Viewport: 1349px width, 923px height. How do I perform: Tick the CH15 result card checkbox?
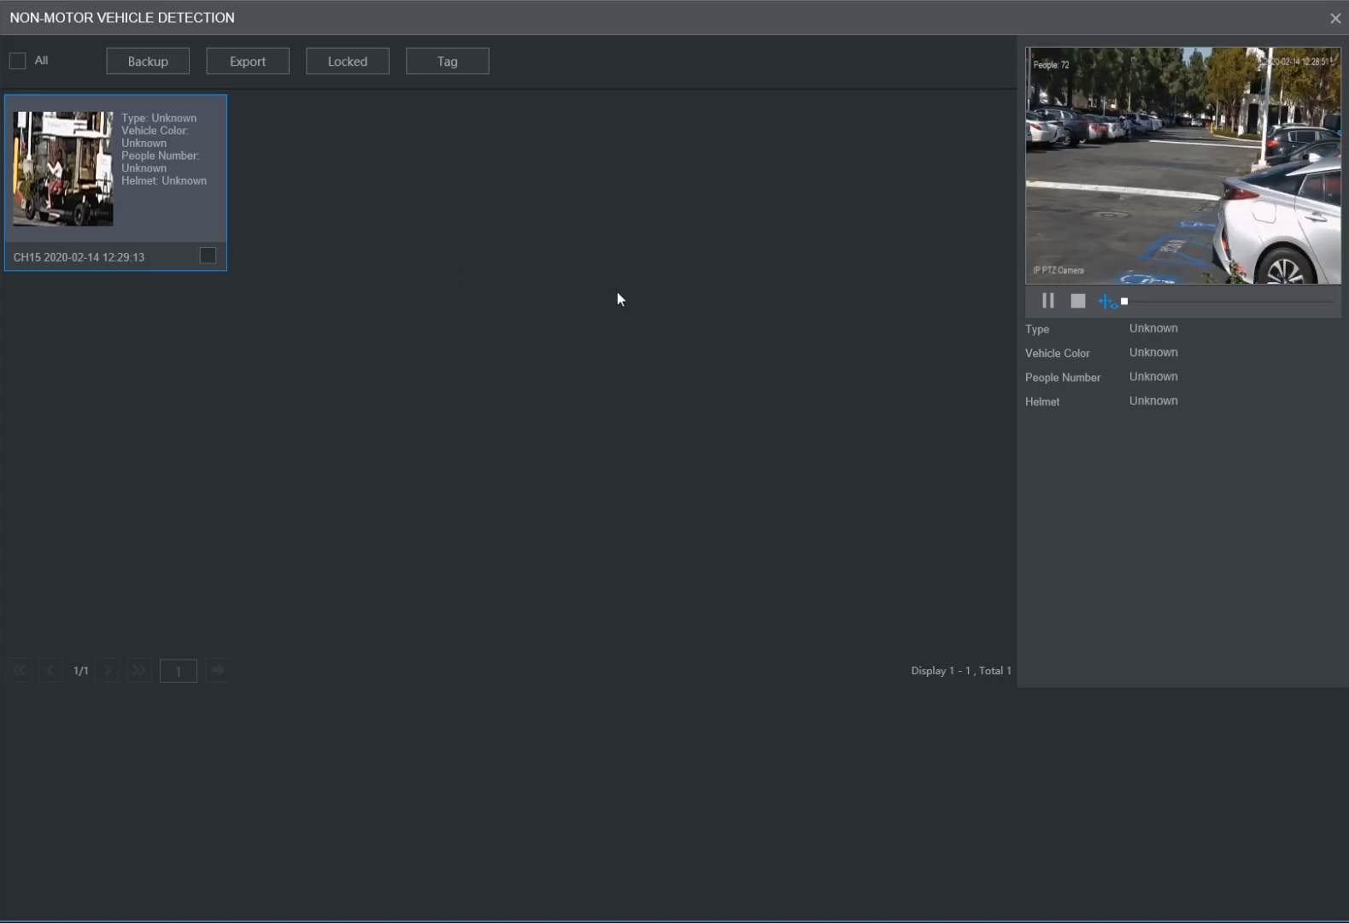(208, 256)
